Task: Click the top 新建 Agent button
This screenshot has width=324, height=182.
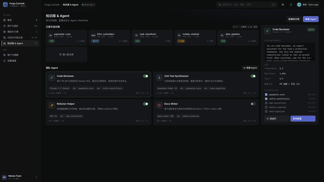Action: click(310, 19)
